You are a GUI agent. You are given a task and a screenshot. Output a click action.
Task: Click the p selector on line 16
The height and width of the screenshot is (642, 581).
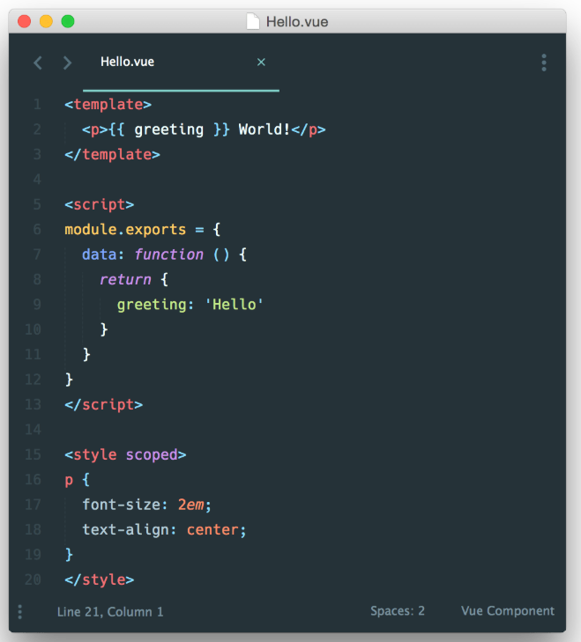(x=69, y=480)
